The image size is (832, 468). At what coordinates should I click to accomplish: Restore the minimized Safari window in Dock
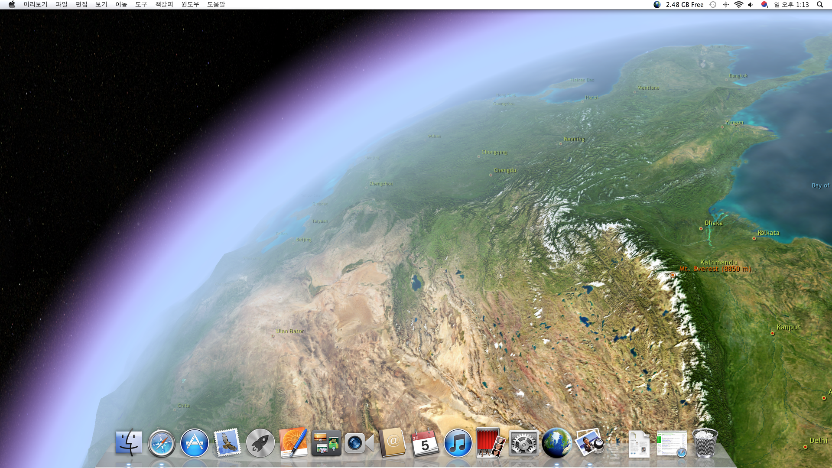coord(672,444)
